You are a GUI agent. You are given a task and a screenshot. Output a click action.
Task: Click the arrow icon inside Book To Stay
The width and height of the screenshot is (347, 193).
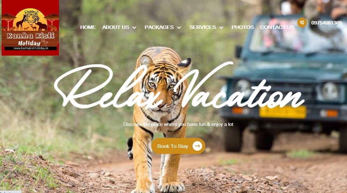coord(197,146)
